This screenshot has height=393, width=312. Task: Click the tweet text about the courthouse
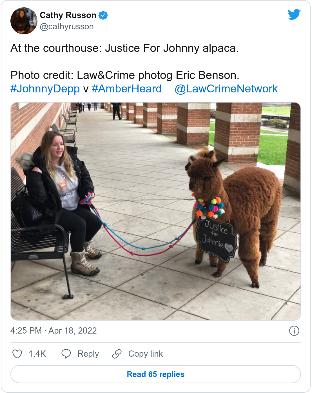(124, 48)
